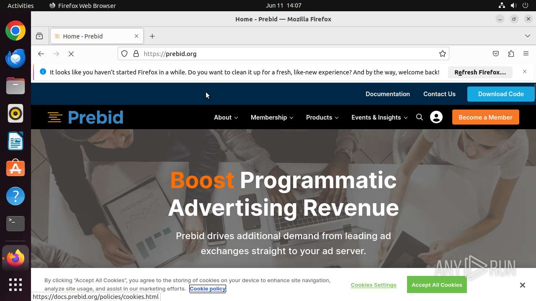536x301 pixels.
Task: Open Google Chrome from the dock
Action: (15, 31)
